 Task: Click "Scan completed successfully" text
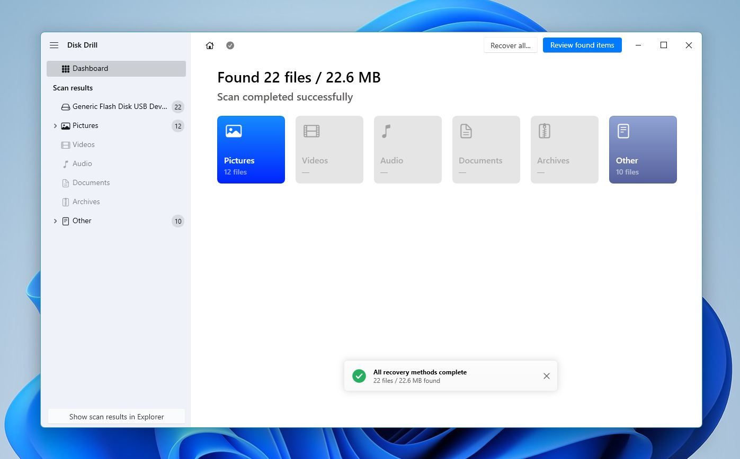[x=285, y=97]
